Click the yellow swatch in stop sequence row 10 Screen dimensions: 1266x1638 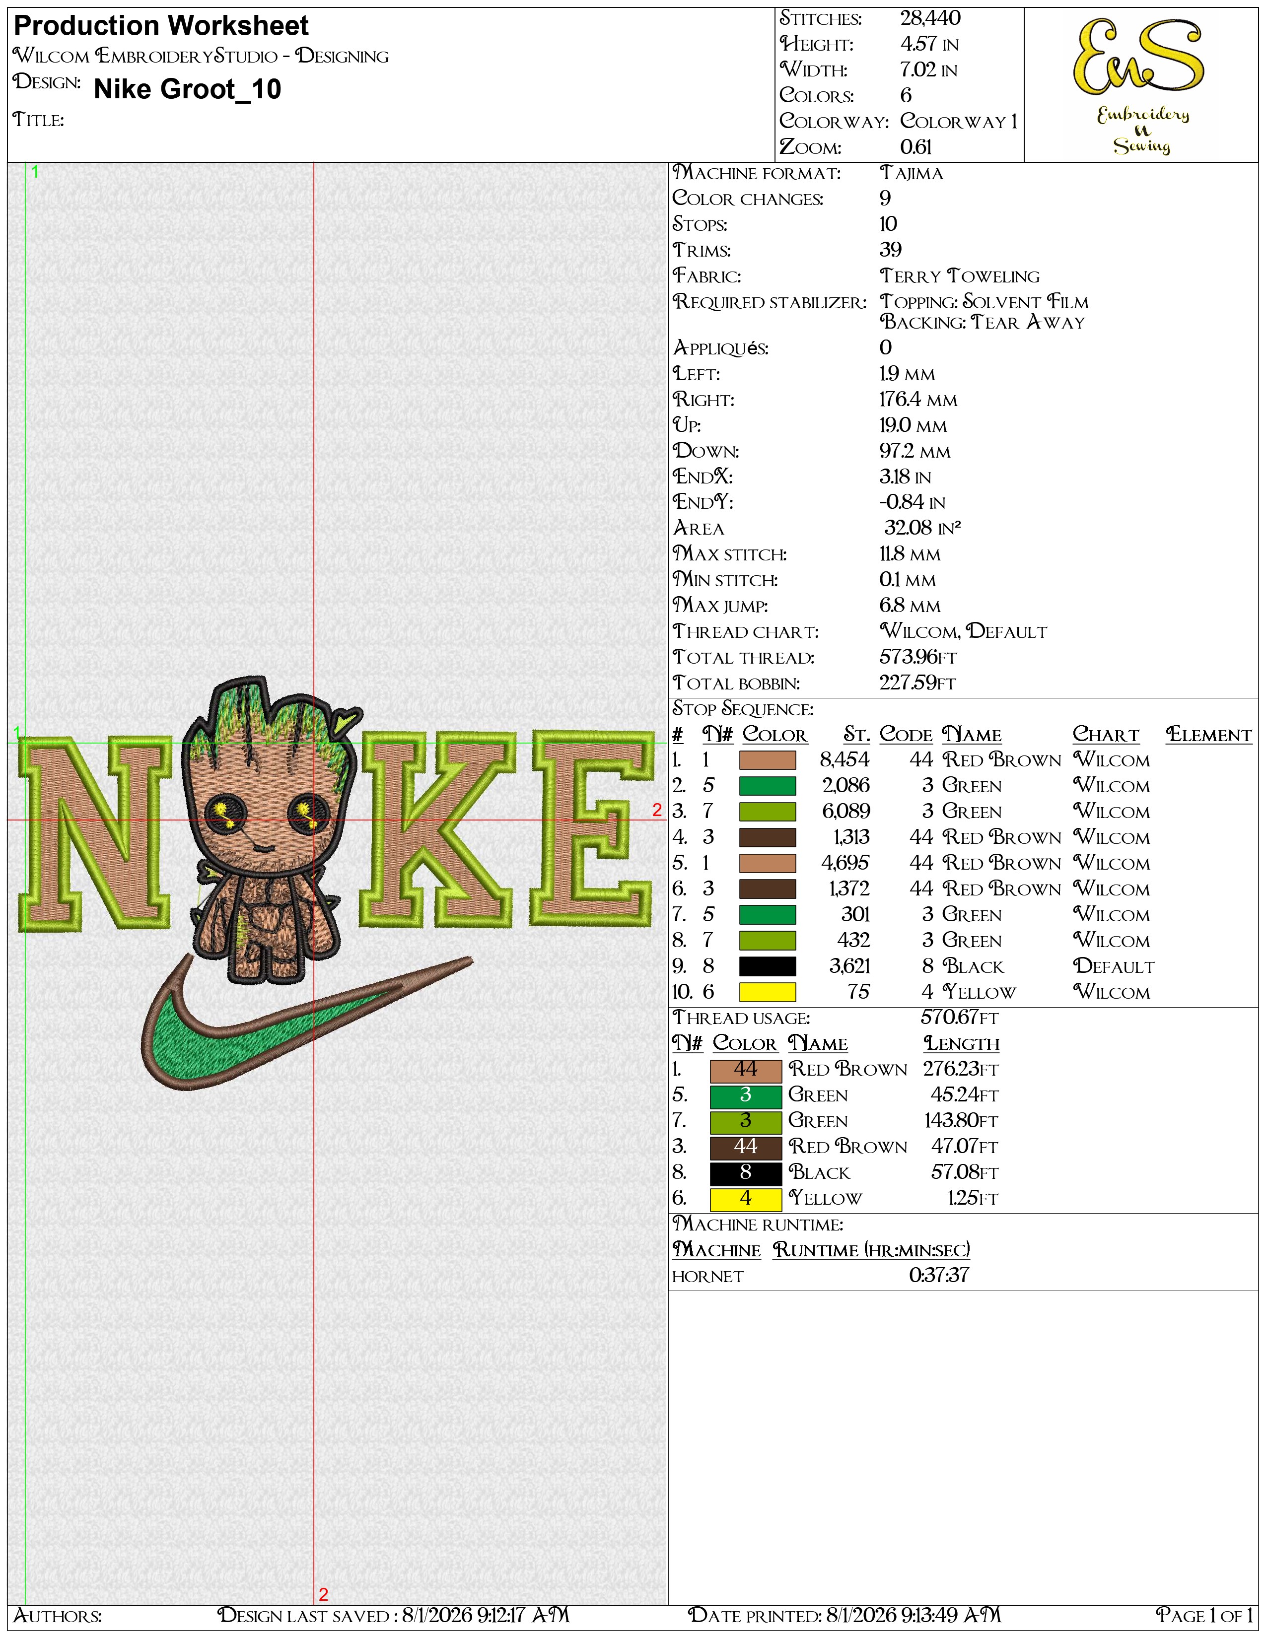tap(767, 992)
